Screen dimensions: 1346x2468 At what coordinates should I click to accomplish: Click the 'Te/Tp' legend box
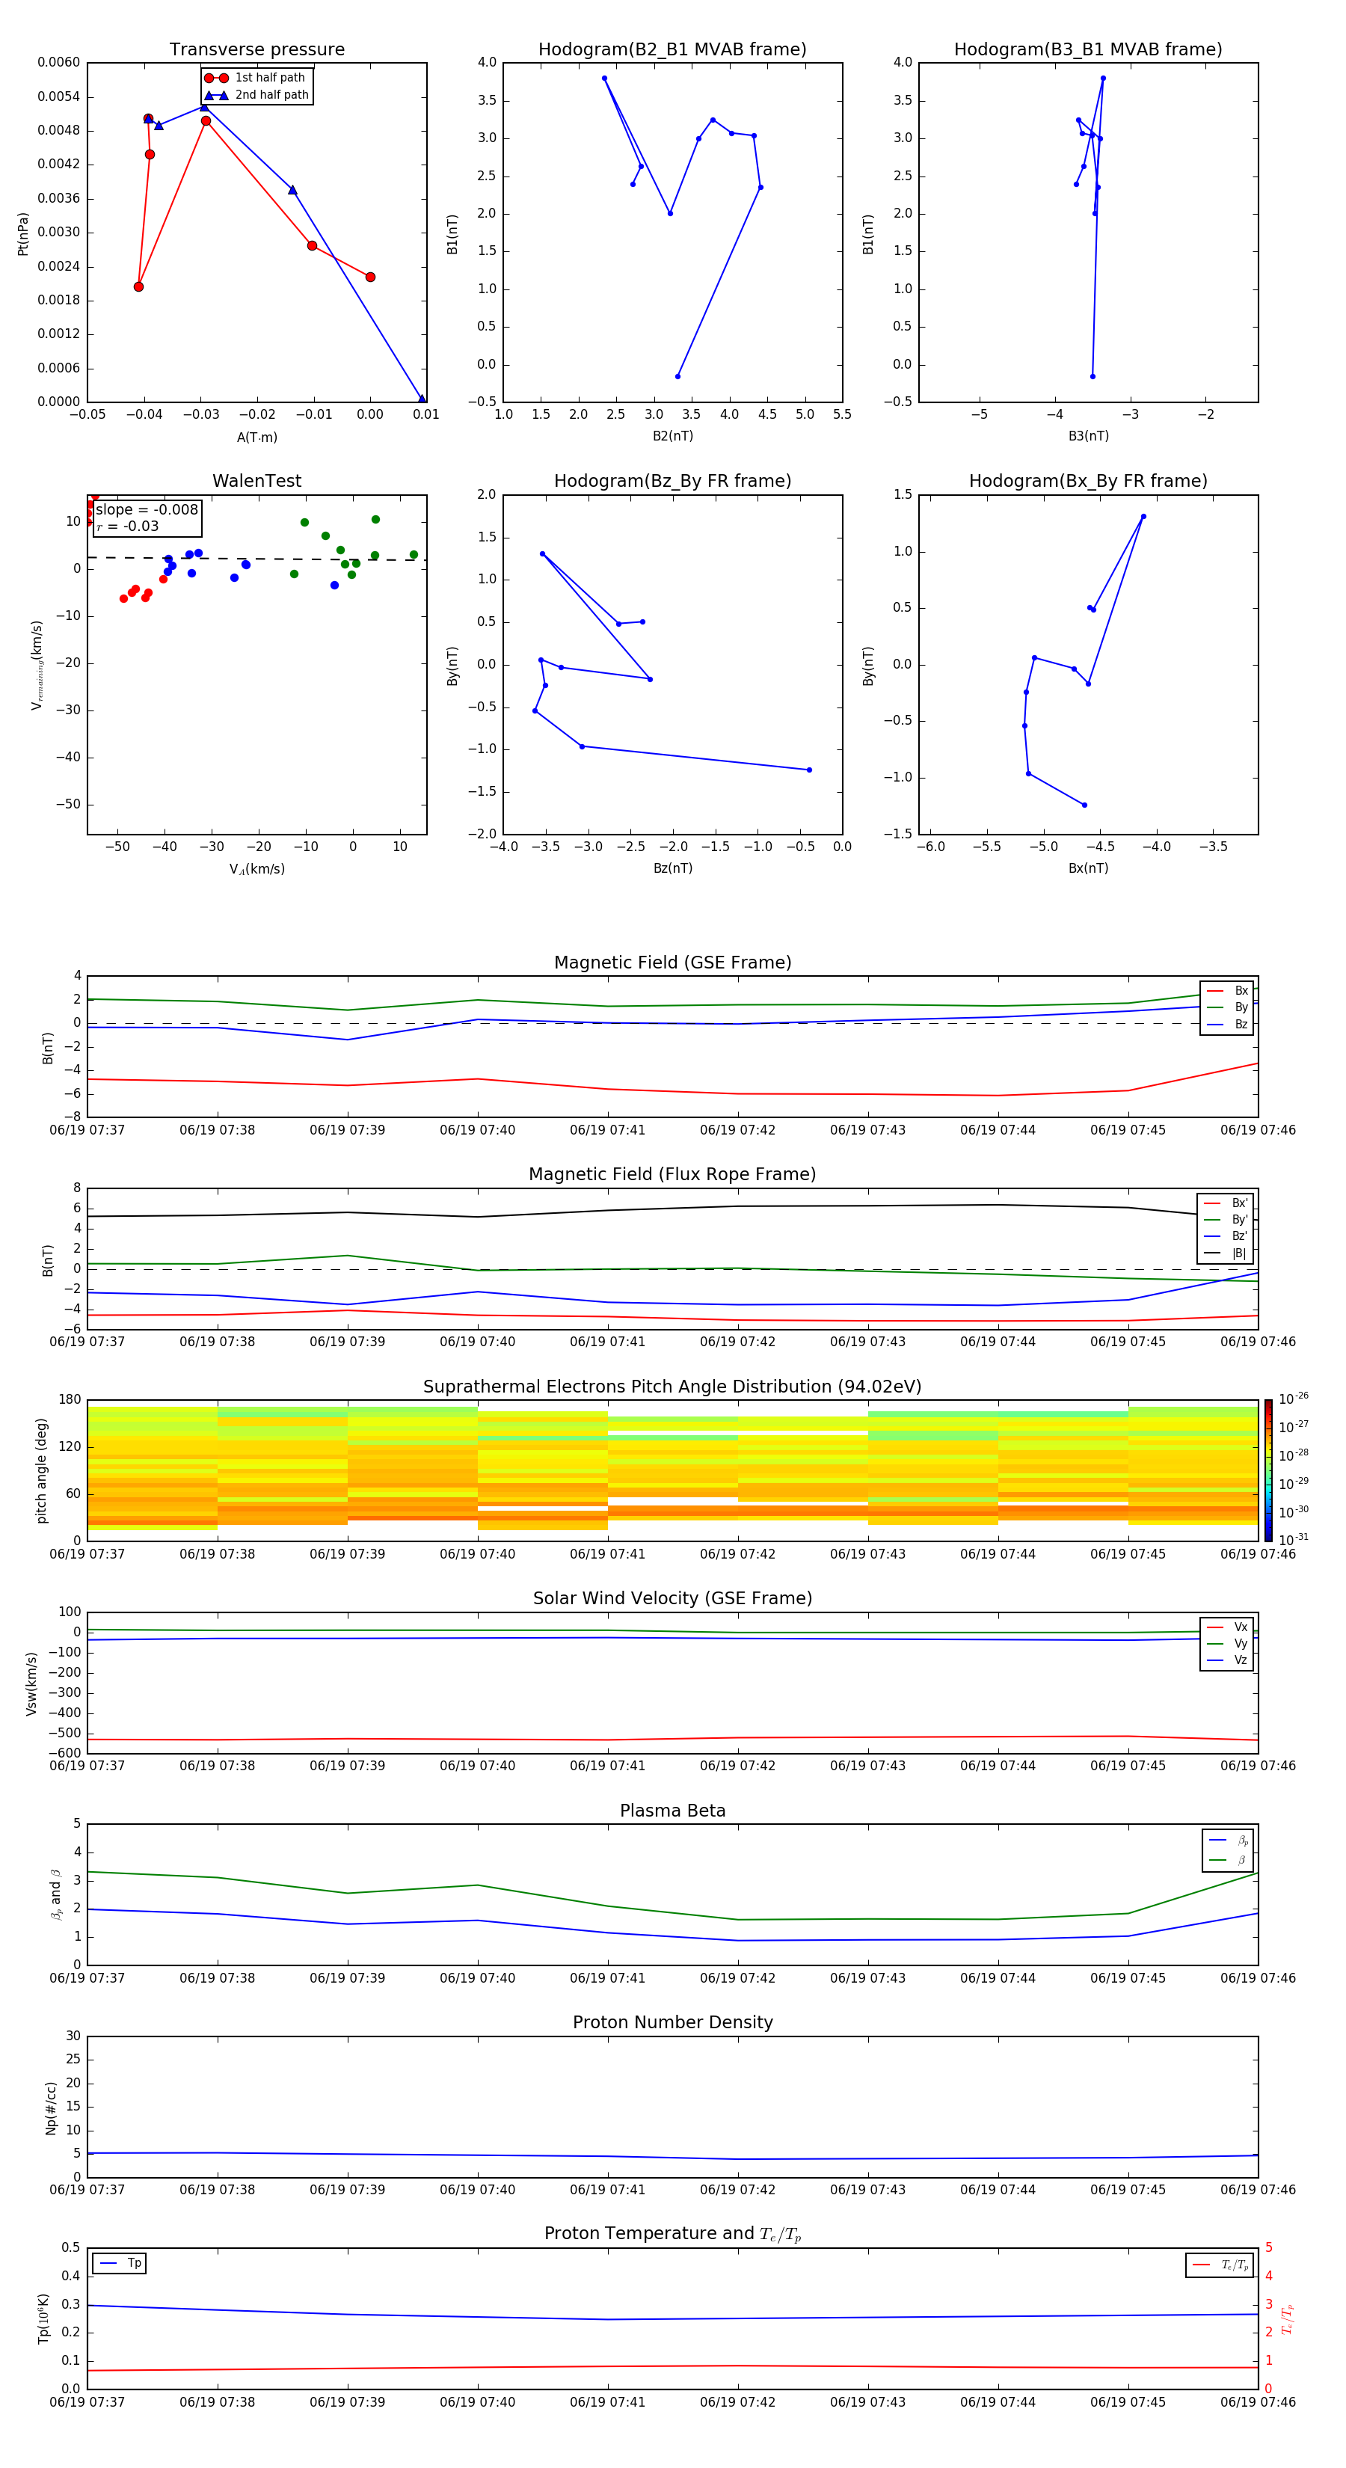(1219, 2265)
